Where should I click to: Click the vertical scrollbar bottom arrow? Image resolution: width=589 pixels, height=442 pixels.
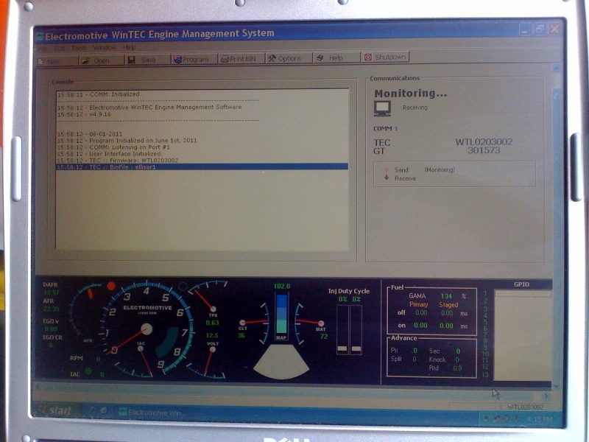pos(557,385)
